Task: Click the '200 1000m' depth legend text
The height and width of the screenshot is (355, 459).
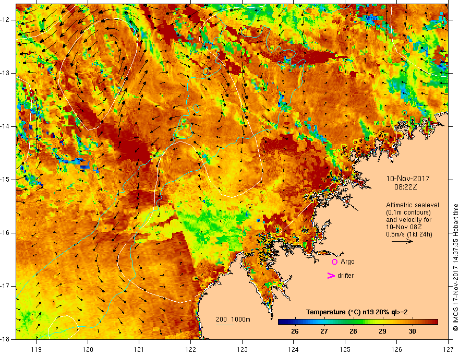Action: coord(233,319)
